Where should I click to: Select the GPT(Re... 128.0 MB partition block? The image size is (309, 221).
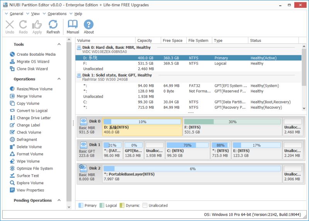point(134,150)
